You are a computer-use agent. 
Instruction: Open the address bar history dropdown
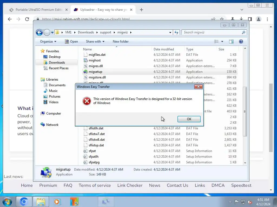click(x=170, y=32)
